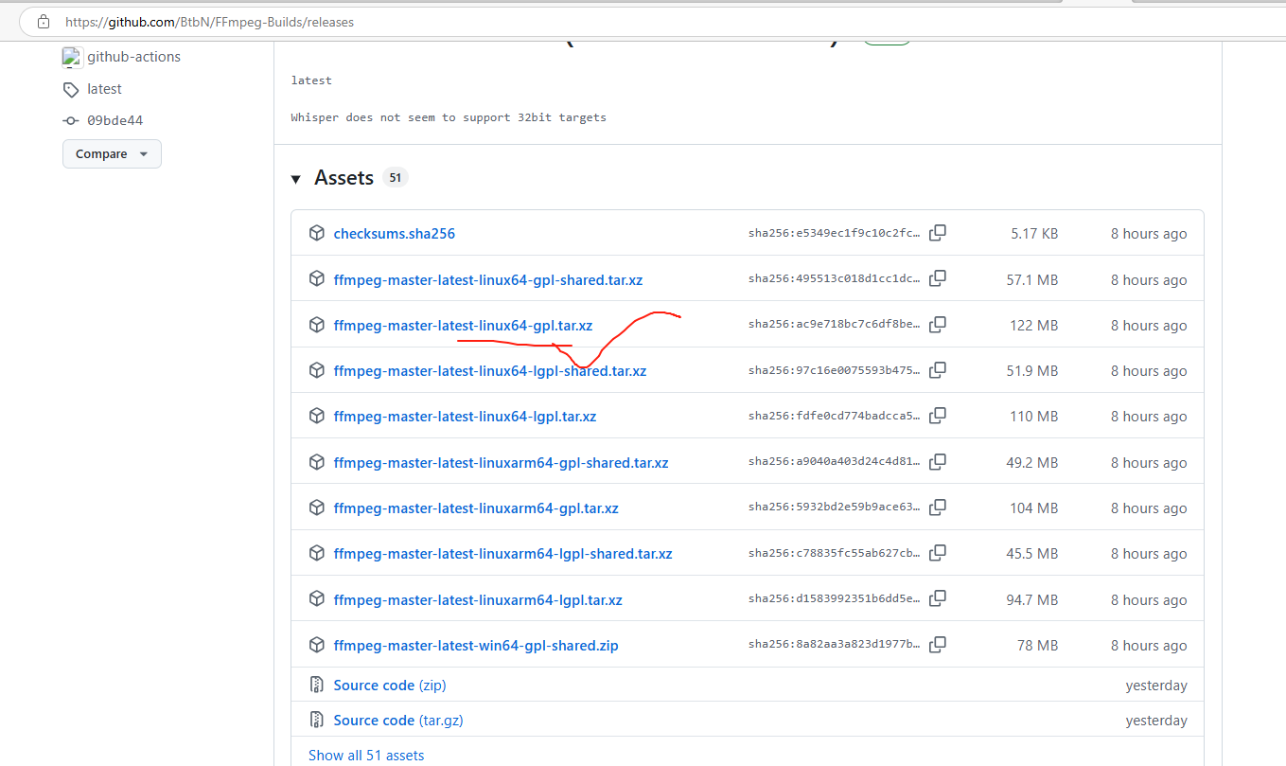
Task: Click the 78 MB size text
Action: tap(1037, 646)
